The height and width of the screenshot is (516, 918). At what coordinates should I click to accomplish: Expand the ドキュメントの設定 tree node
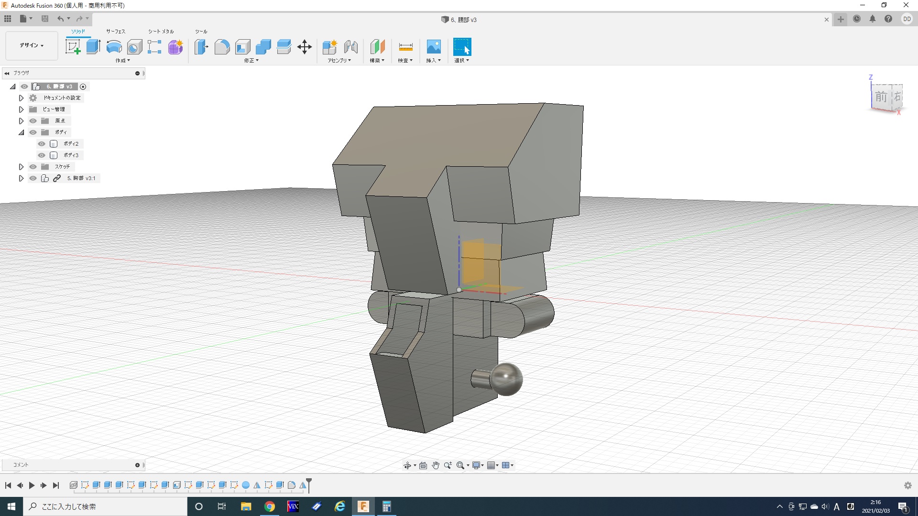click(x=21, y=98)
